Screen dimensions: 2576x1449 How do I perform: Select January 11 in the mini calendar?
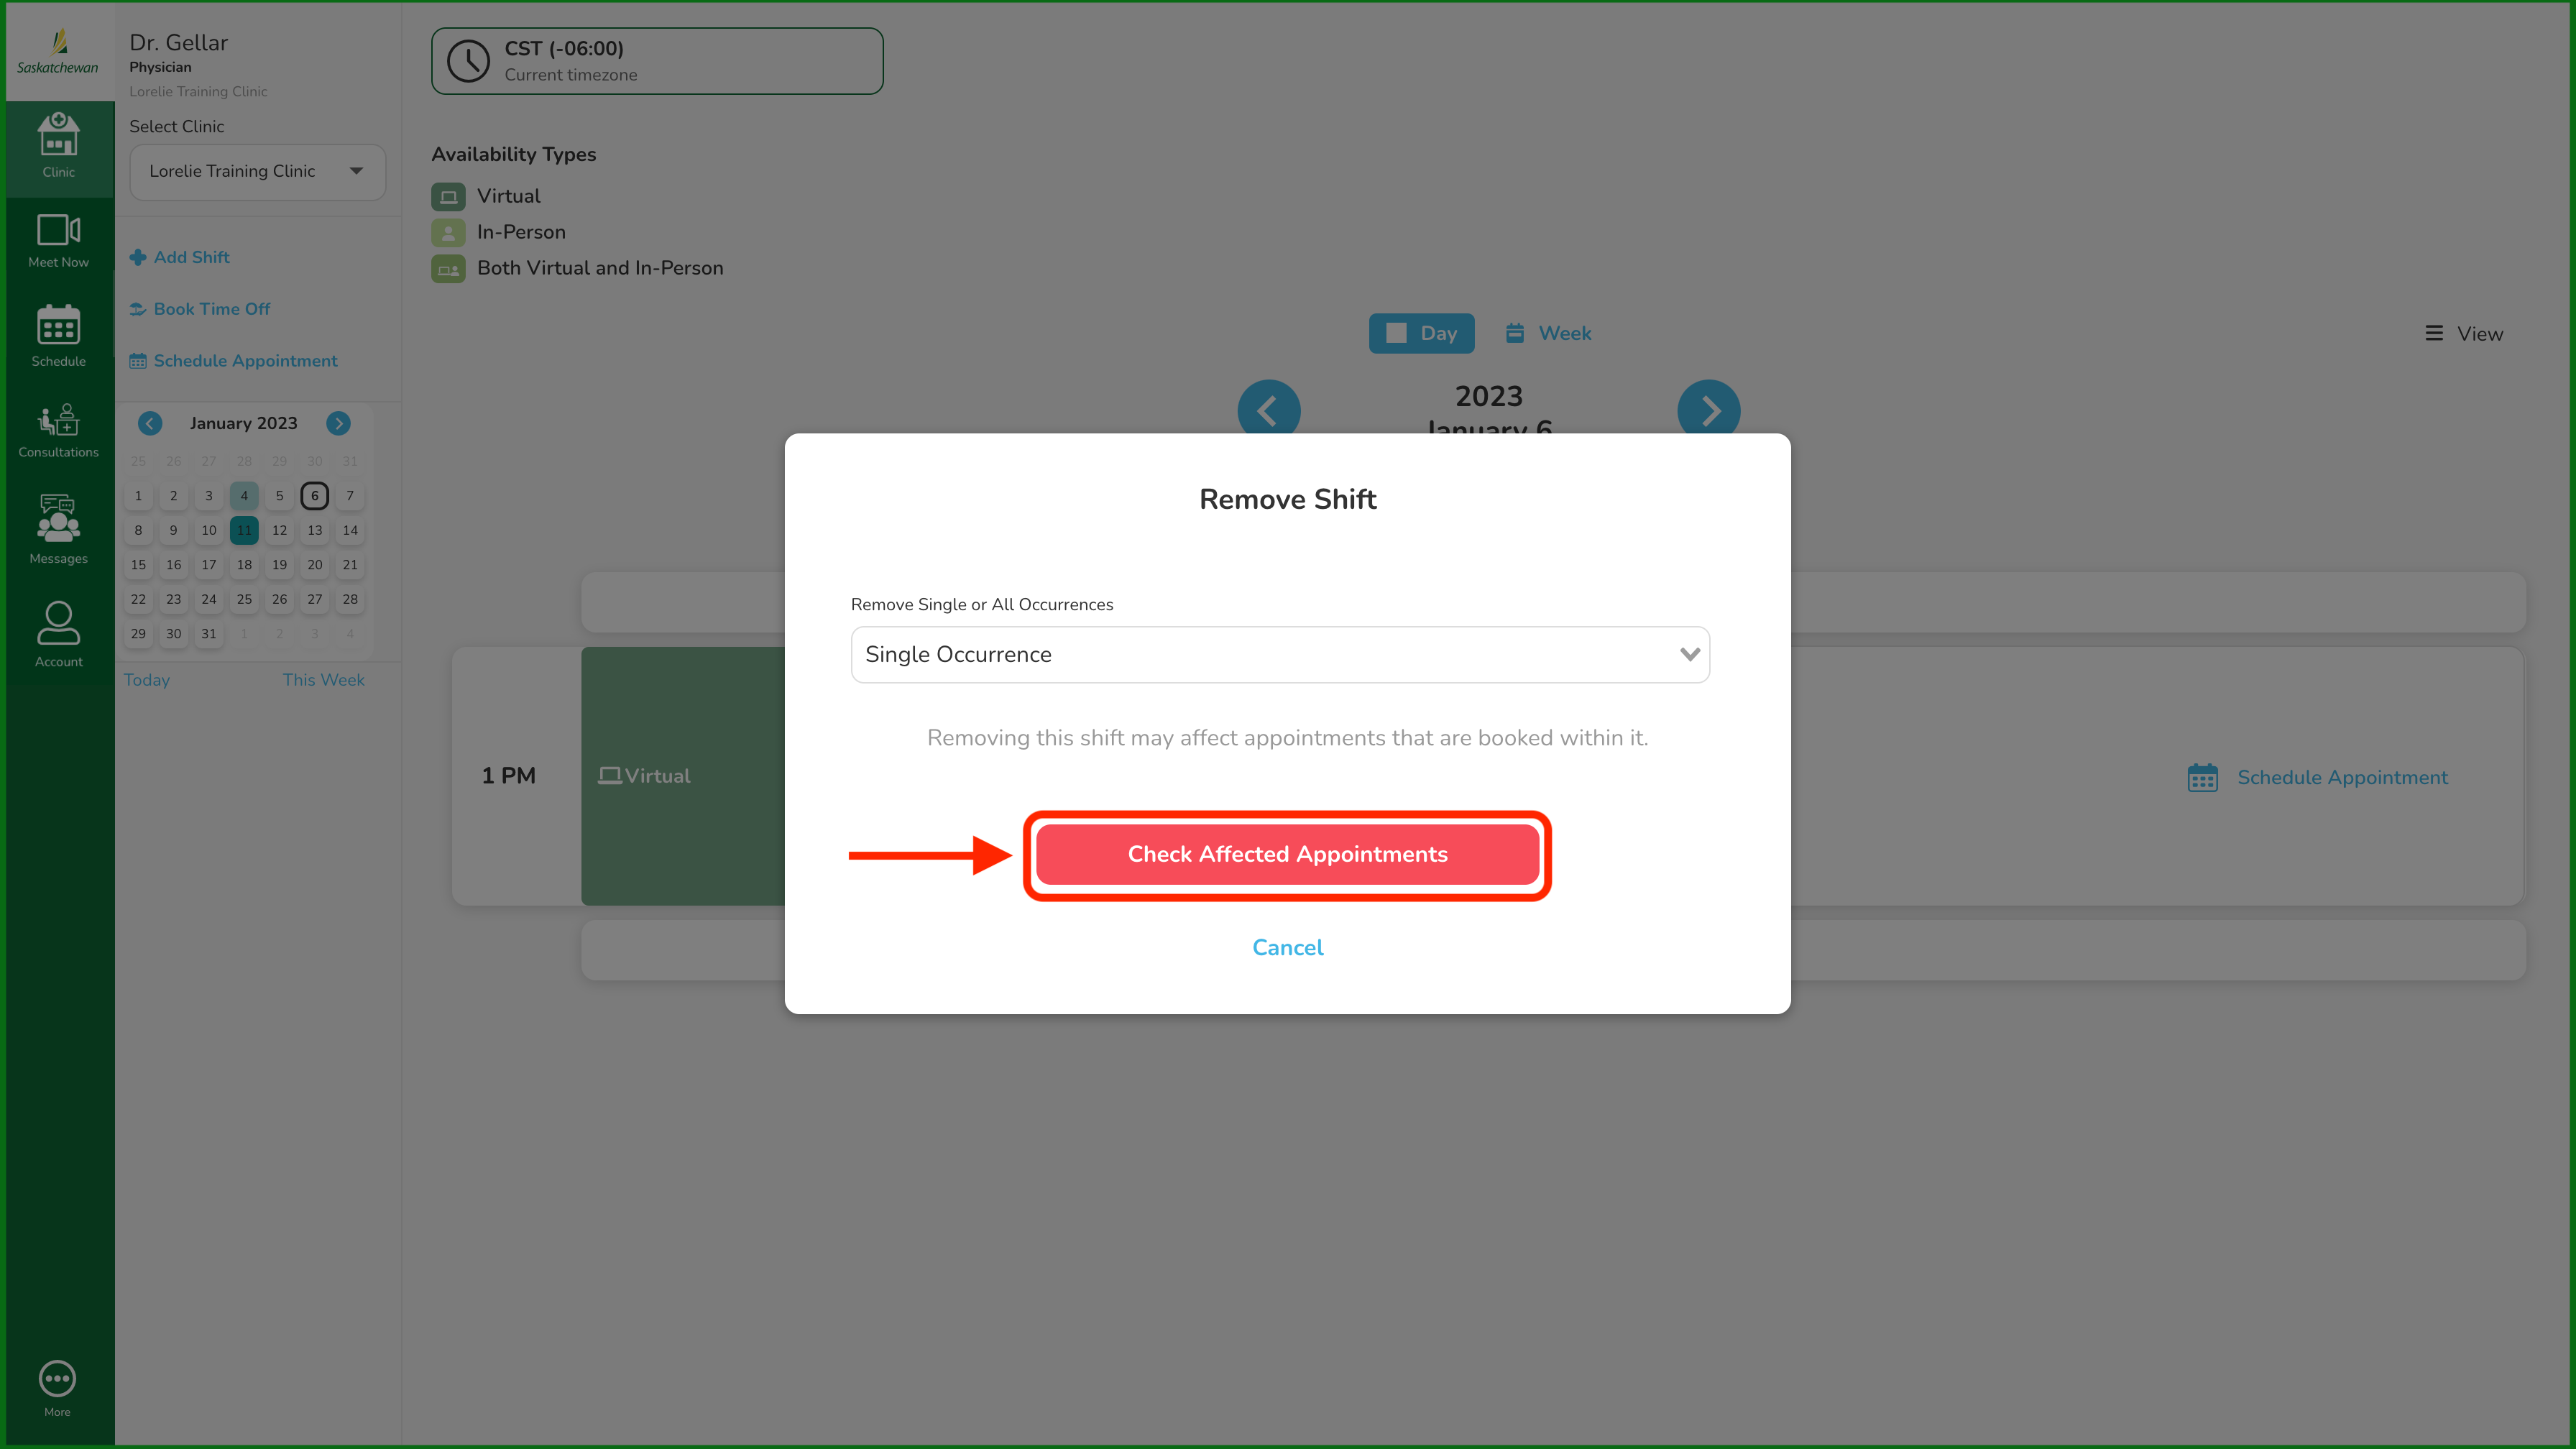[x=244, y=530]
